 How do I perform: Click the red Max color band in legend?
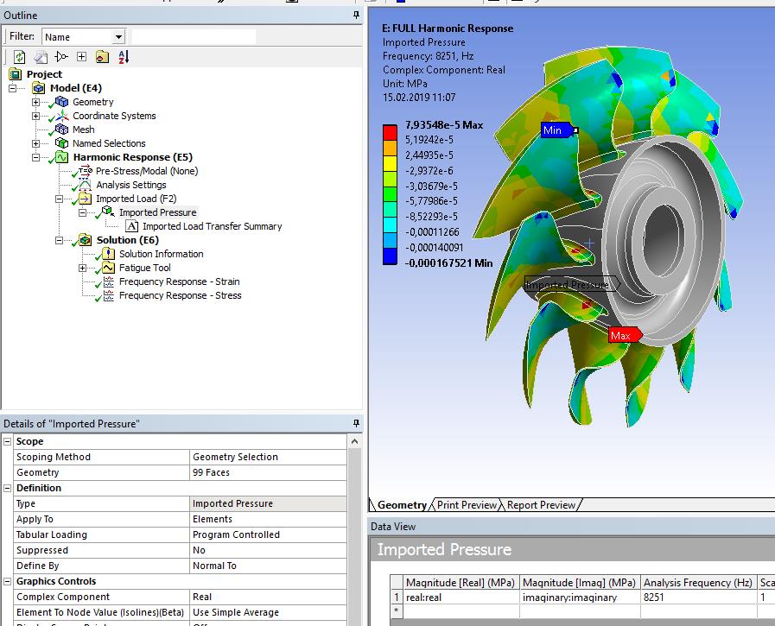point(390,132)
